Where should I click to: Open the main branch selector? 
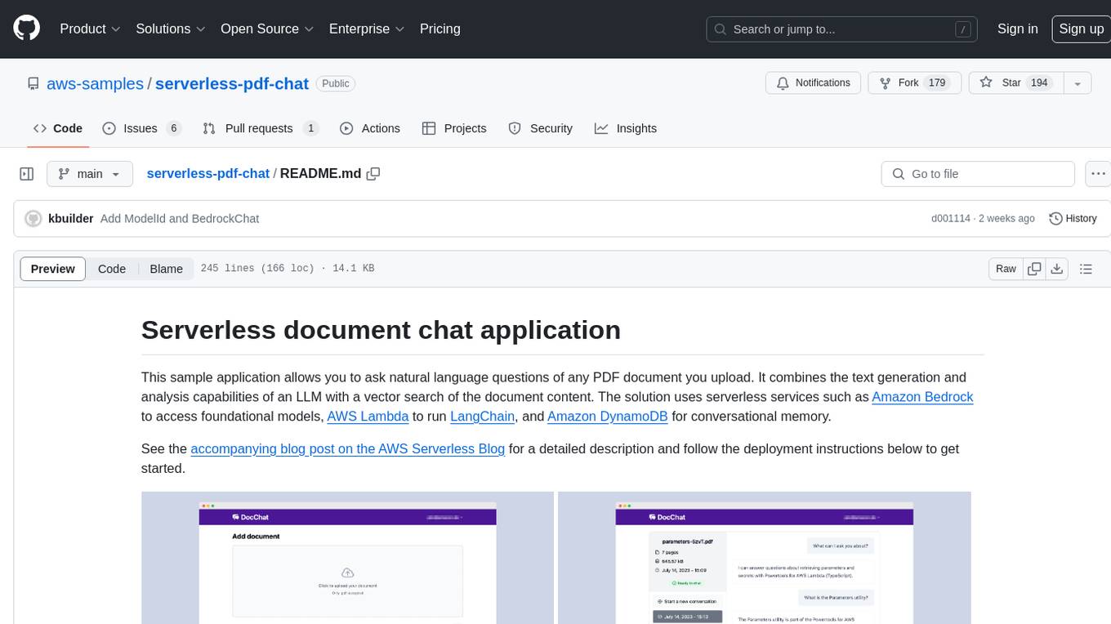coord(89,174)
